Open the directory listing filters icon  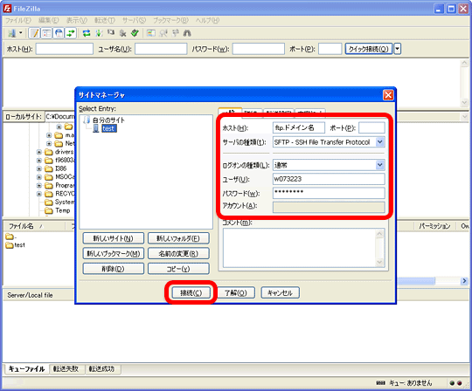click(x=151, y=33)
